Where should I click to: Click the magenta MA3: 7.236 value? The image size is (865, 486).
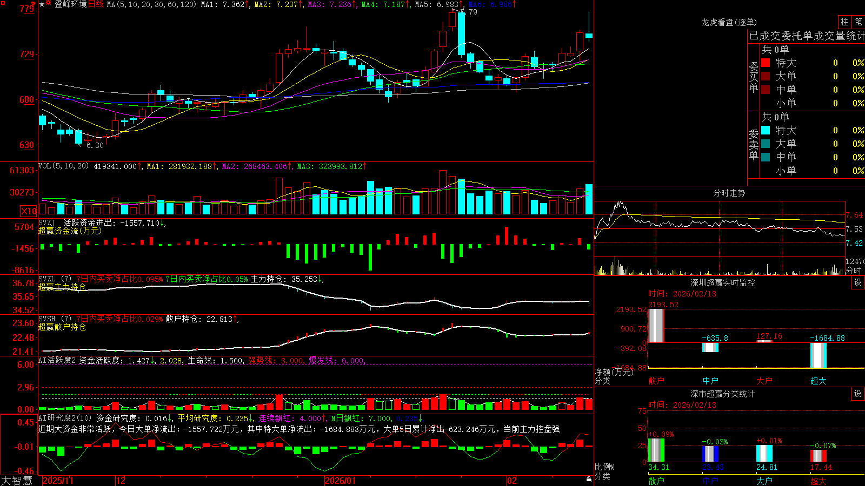pyautogui.click(x=331, y=4)
